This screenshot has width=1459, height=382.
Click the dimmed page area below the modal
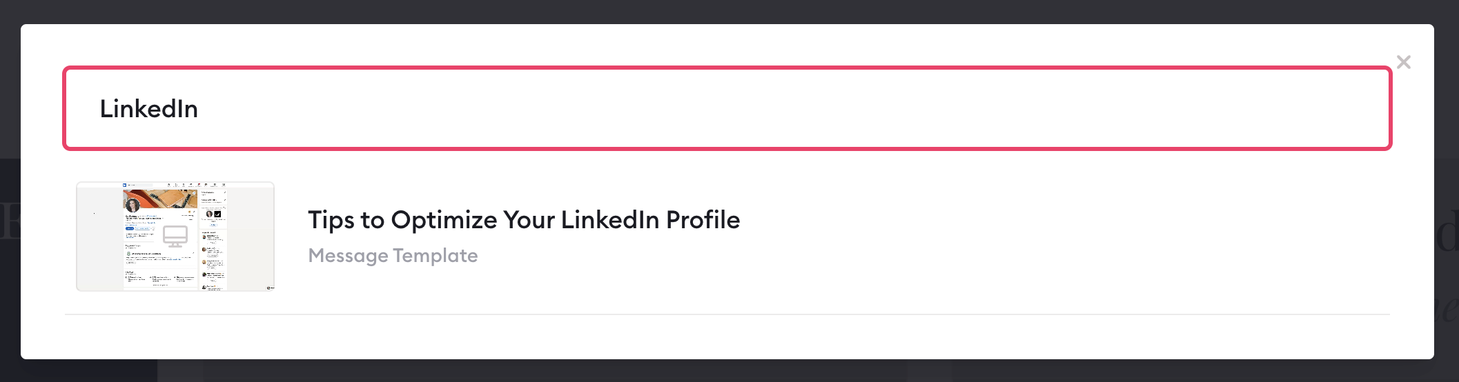point(729,371)
